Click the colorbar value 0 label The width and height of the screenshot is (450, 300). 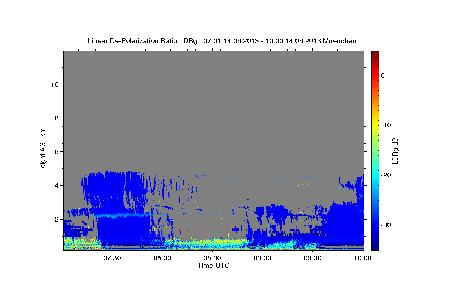click(382, 75)
